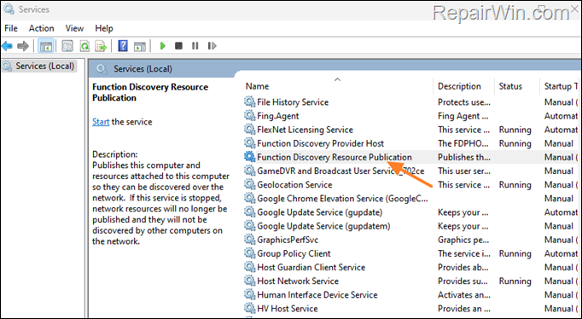The height and width of the screenshot is (319, 582).
Task: Click gear icon of FlexNet Licensing Service
Action: point(250,129)
